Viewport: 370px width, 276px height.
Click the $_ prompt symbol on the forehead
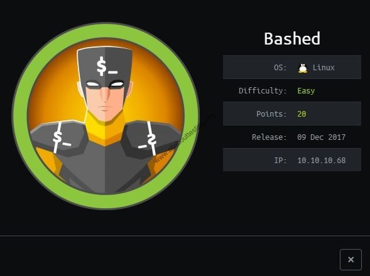point(107,66)
